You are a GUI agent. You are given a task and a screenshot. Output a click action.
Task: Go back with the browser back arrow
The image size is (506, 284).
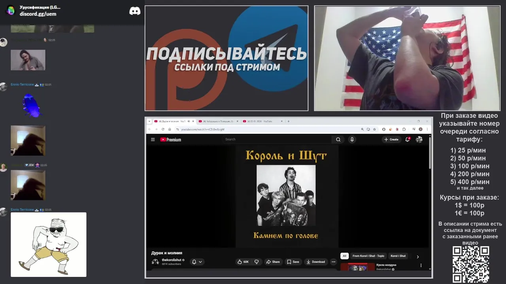pos(150,129)
